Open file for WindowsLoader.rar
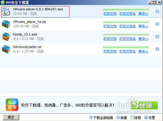The image size is (163, 121). [x=110, y=51]
